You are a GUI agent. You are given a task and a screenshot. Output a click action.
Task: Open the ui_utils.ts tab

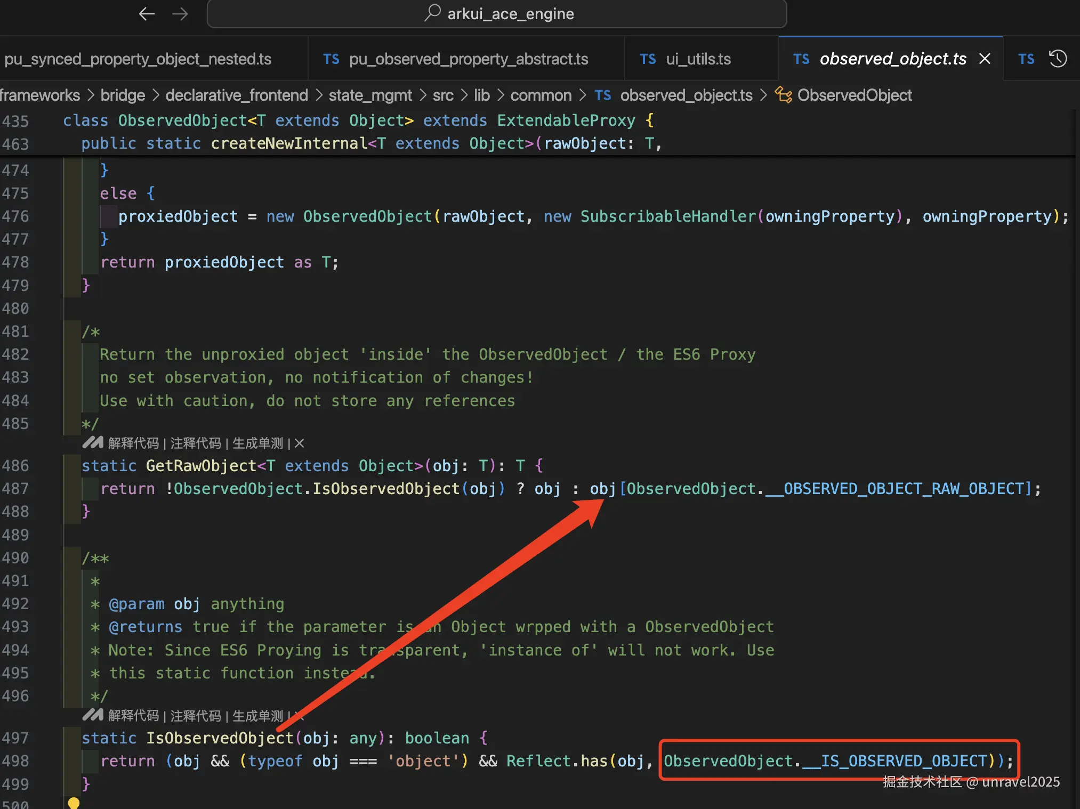(698, 59)
